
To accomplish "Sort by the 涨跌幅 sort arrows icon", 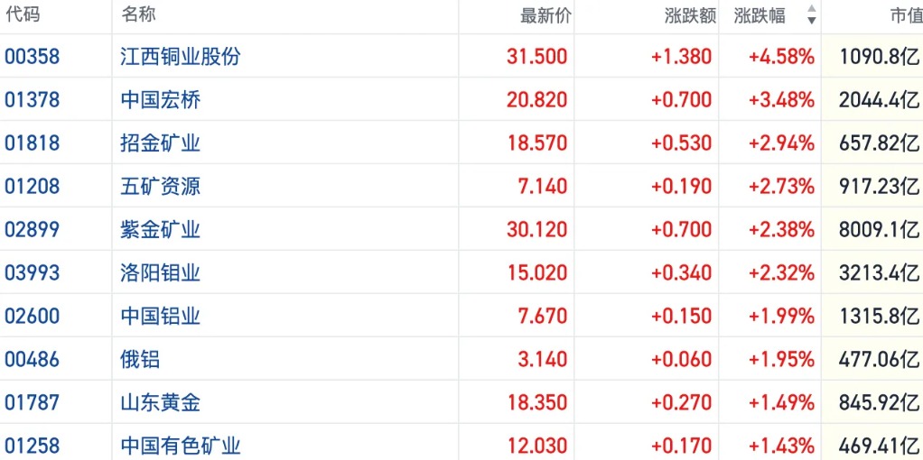I will (x=812, y=14).
